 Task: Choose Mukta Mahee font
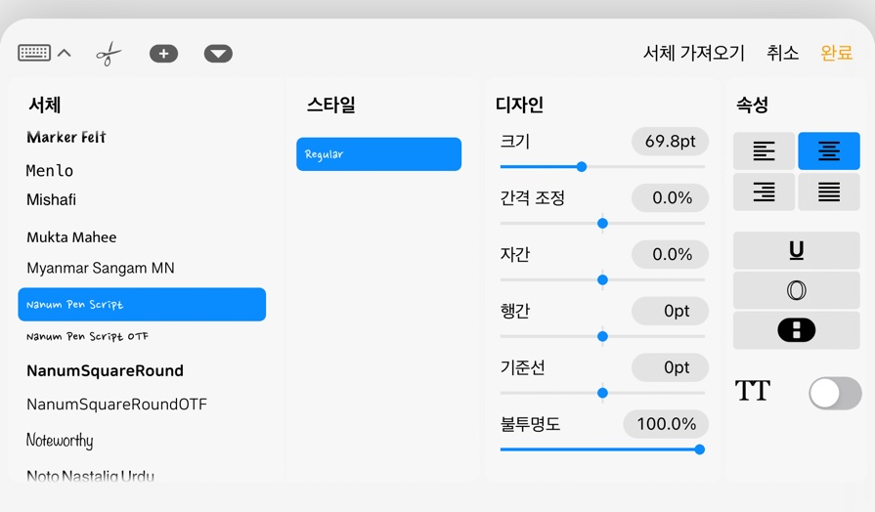(71, 237)
